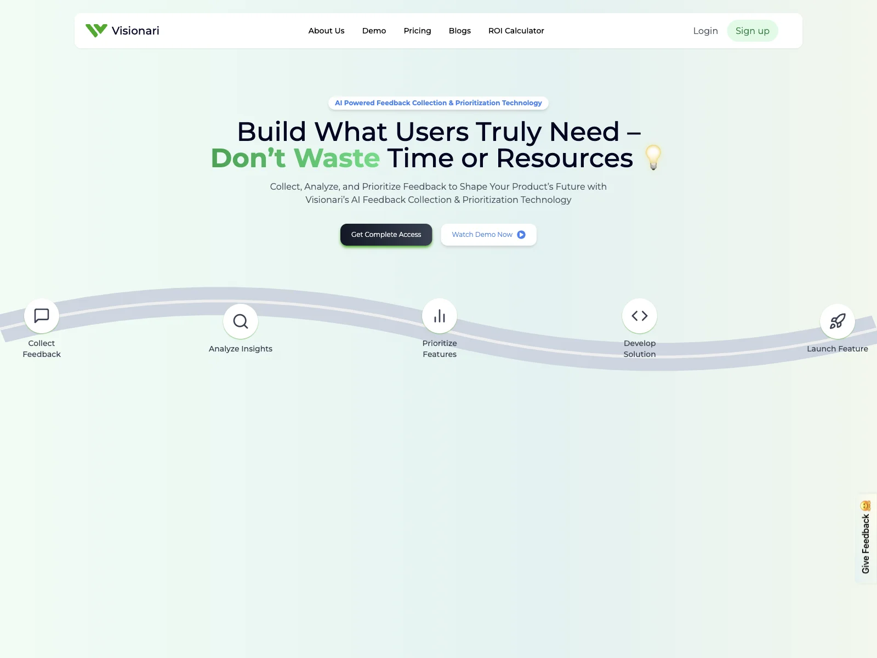This screenshot has width=877, height=658.
Task: Select the Prioritize Features bar chart icon
Action: tap(440, 316)
